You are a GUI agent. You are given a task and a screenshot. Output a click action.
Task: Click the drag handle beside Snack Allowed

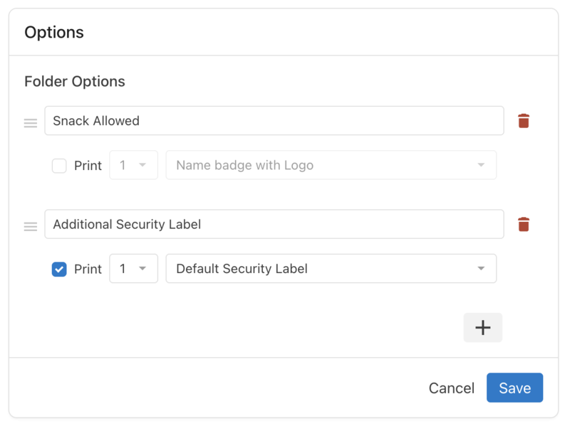pyautogui.click(x=30, y=122)
